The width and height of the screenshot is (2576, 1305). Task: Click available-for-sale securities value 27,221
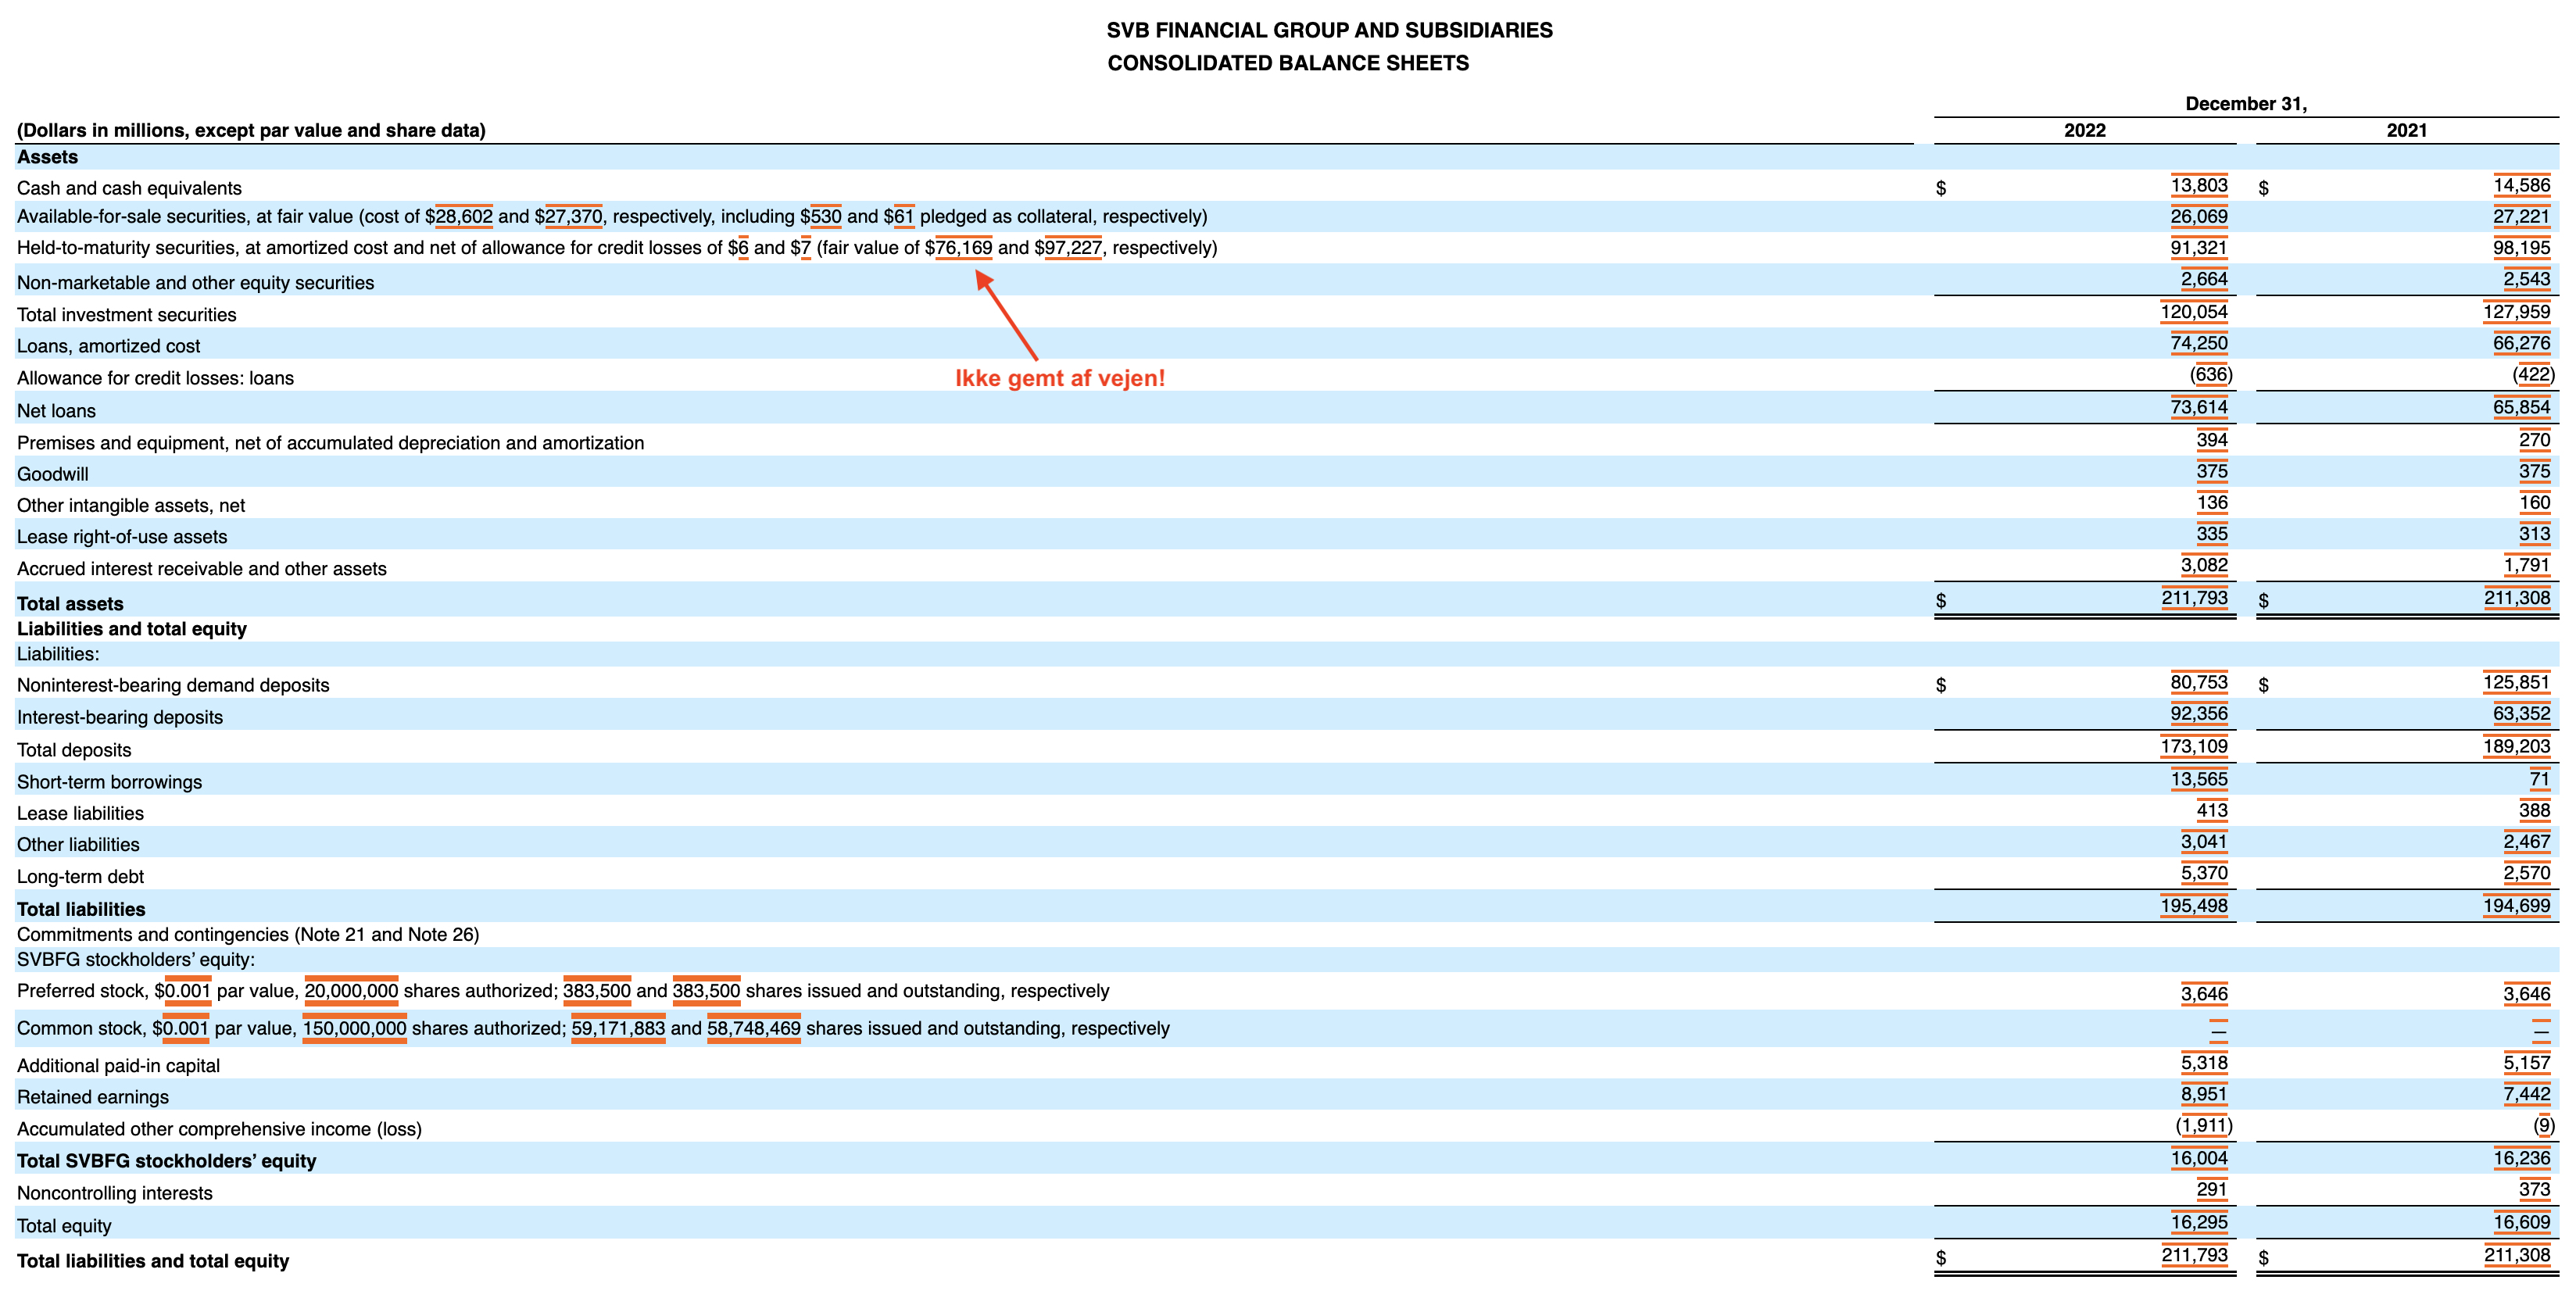pos(2521,217)
